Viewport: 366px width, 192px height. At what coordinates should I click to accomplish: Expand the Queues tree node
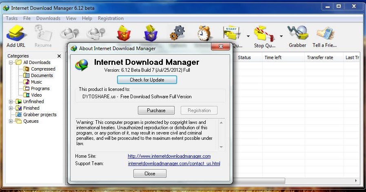(11, 121)
